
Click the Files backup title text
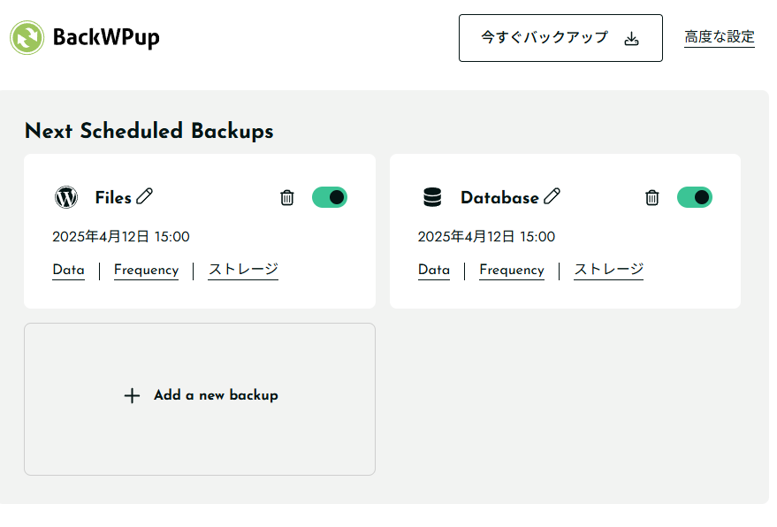[x=113, y=197]
